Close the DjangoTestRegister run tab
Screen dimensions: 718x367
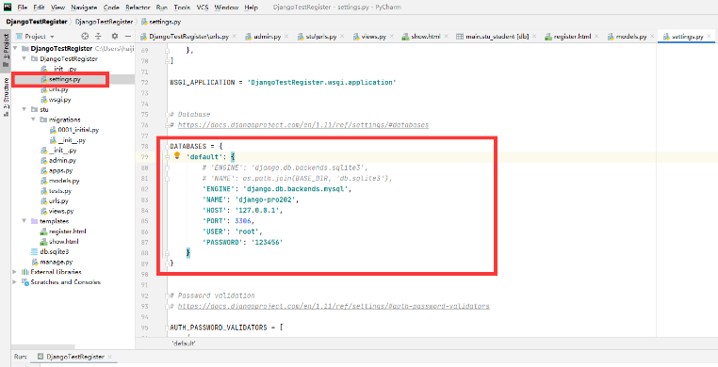coord(110,357)
